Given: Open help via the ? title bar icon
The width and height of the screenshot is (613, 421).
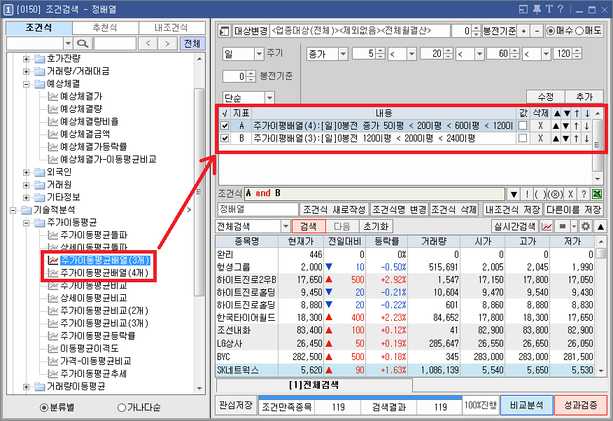Looking at the screenshot, I should coord(561,8).
